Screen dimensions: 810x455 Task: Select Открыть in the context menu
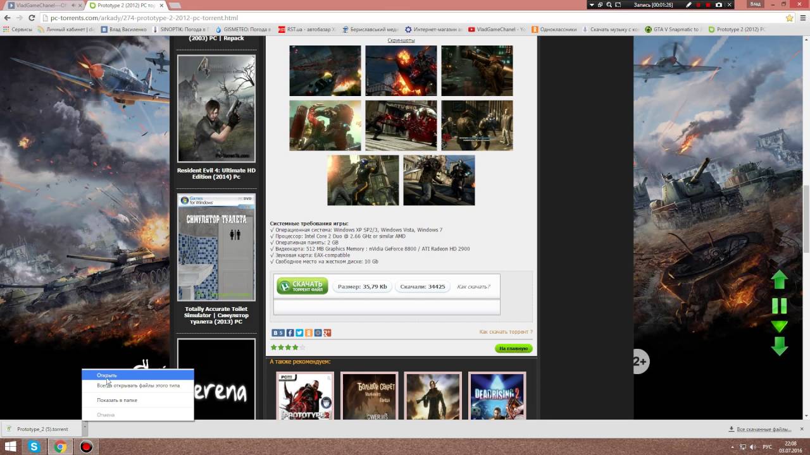pyautogui.click(x=137, y=375)
